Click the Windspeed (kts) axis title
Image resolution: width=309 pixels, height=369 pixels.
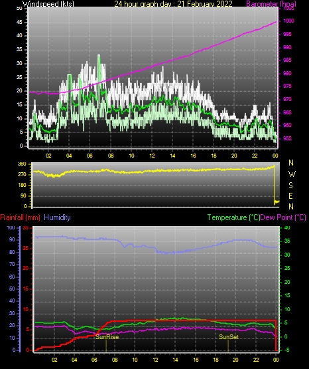(x=48, y=4)
